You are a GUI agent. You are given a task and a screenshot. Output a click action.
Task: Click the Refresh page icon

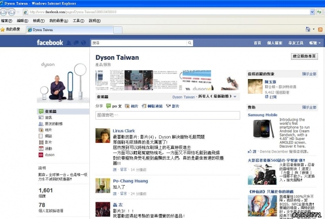point(319,12)
